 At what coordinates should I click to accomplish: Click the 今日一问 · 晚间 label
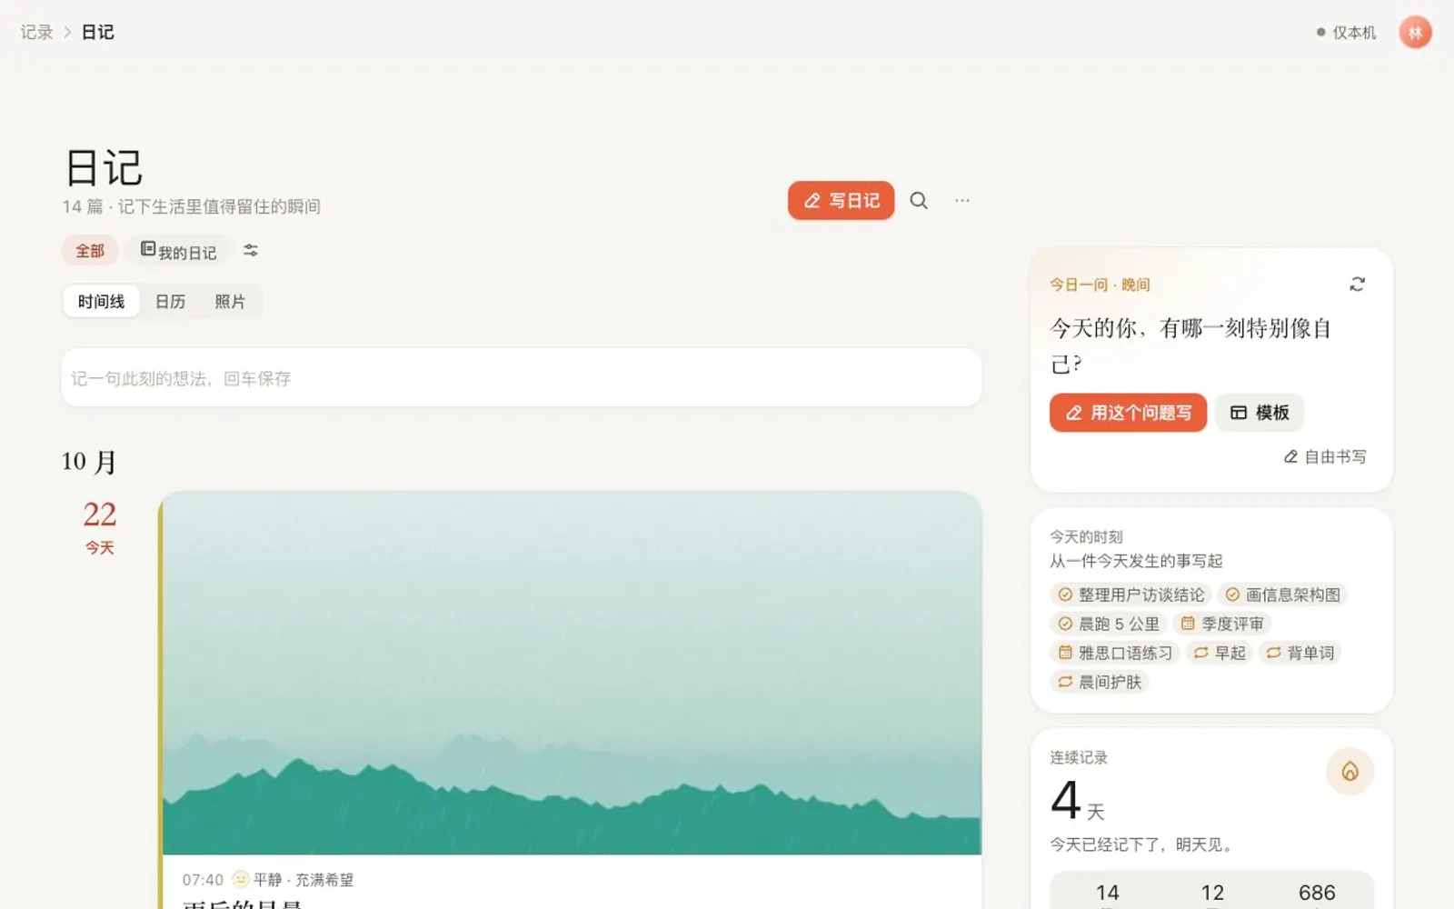[1100, 285]
